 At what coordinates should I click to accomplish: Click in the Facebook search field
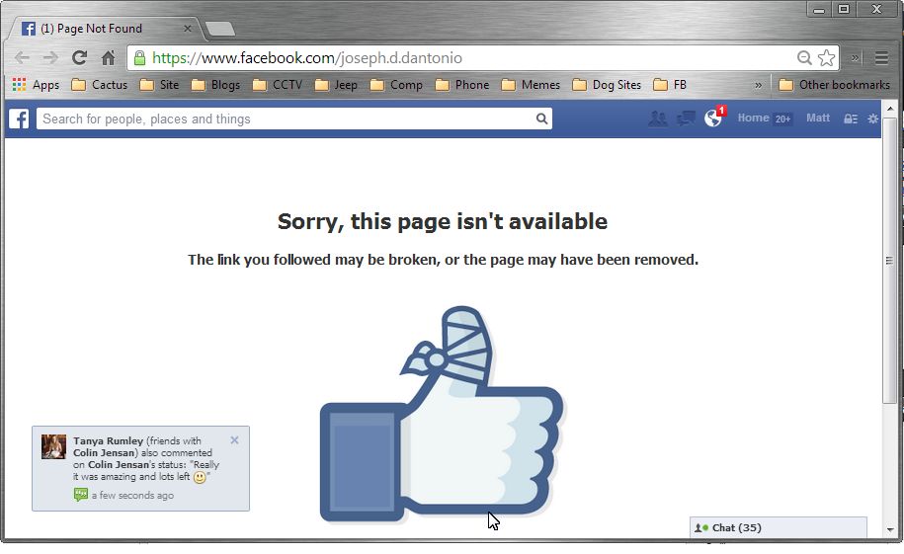tap(286, 119)
